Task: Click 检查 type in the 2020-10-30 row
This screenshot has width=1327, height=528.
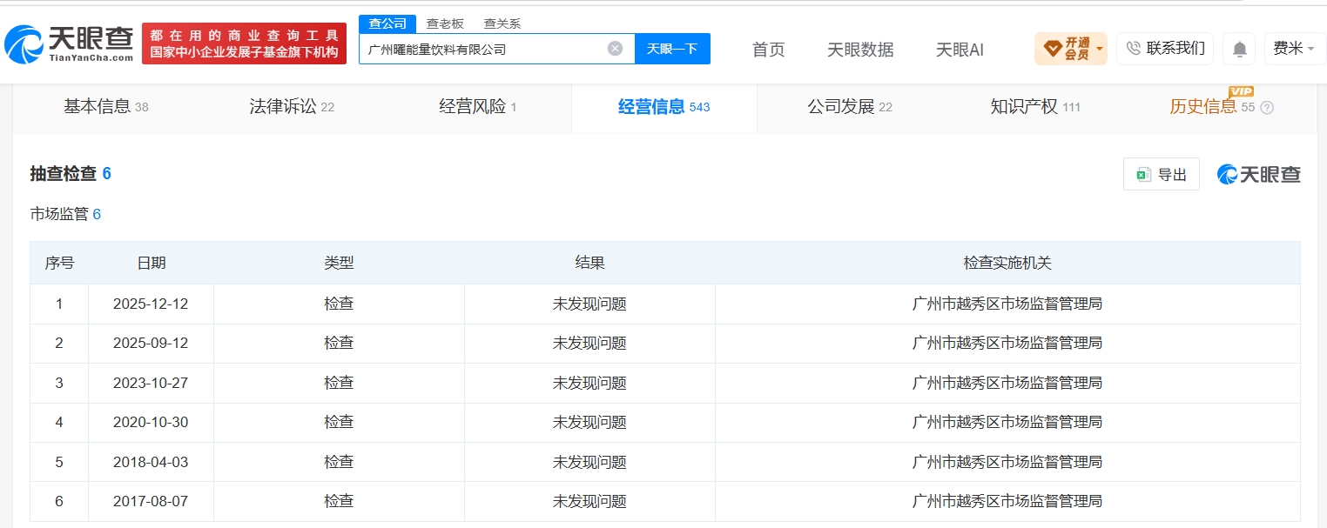Action: (339, 422)
